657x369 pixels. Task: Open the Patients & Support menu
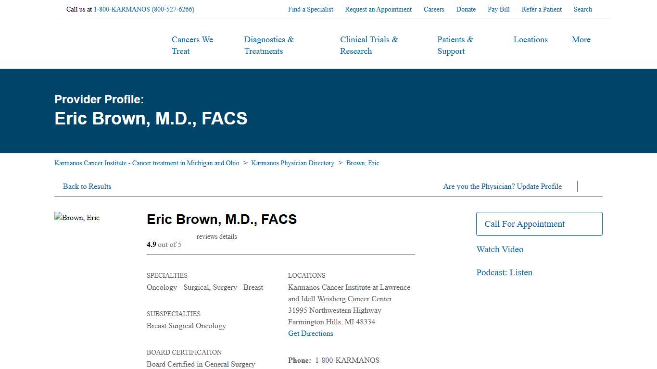click(x=455, y=45)
